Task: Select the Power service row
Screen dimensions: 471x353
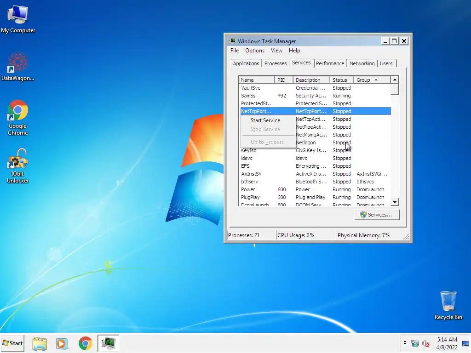Action: tap(315, 189)
